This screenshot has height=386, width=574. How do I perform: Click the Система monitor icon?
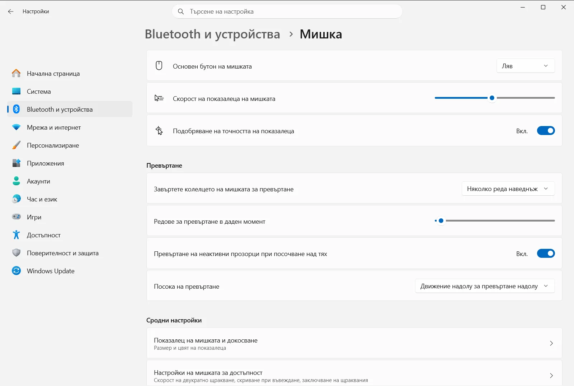(16, 91)
